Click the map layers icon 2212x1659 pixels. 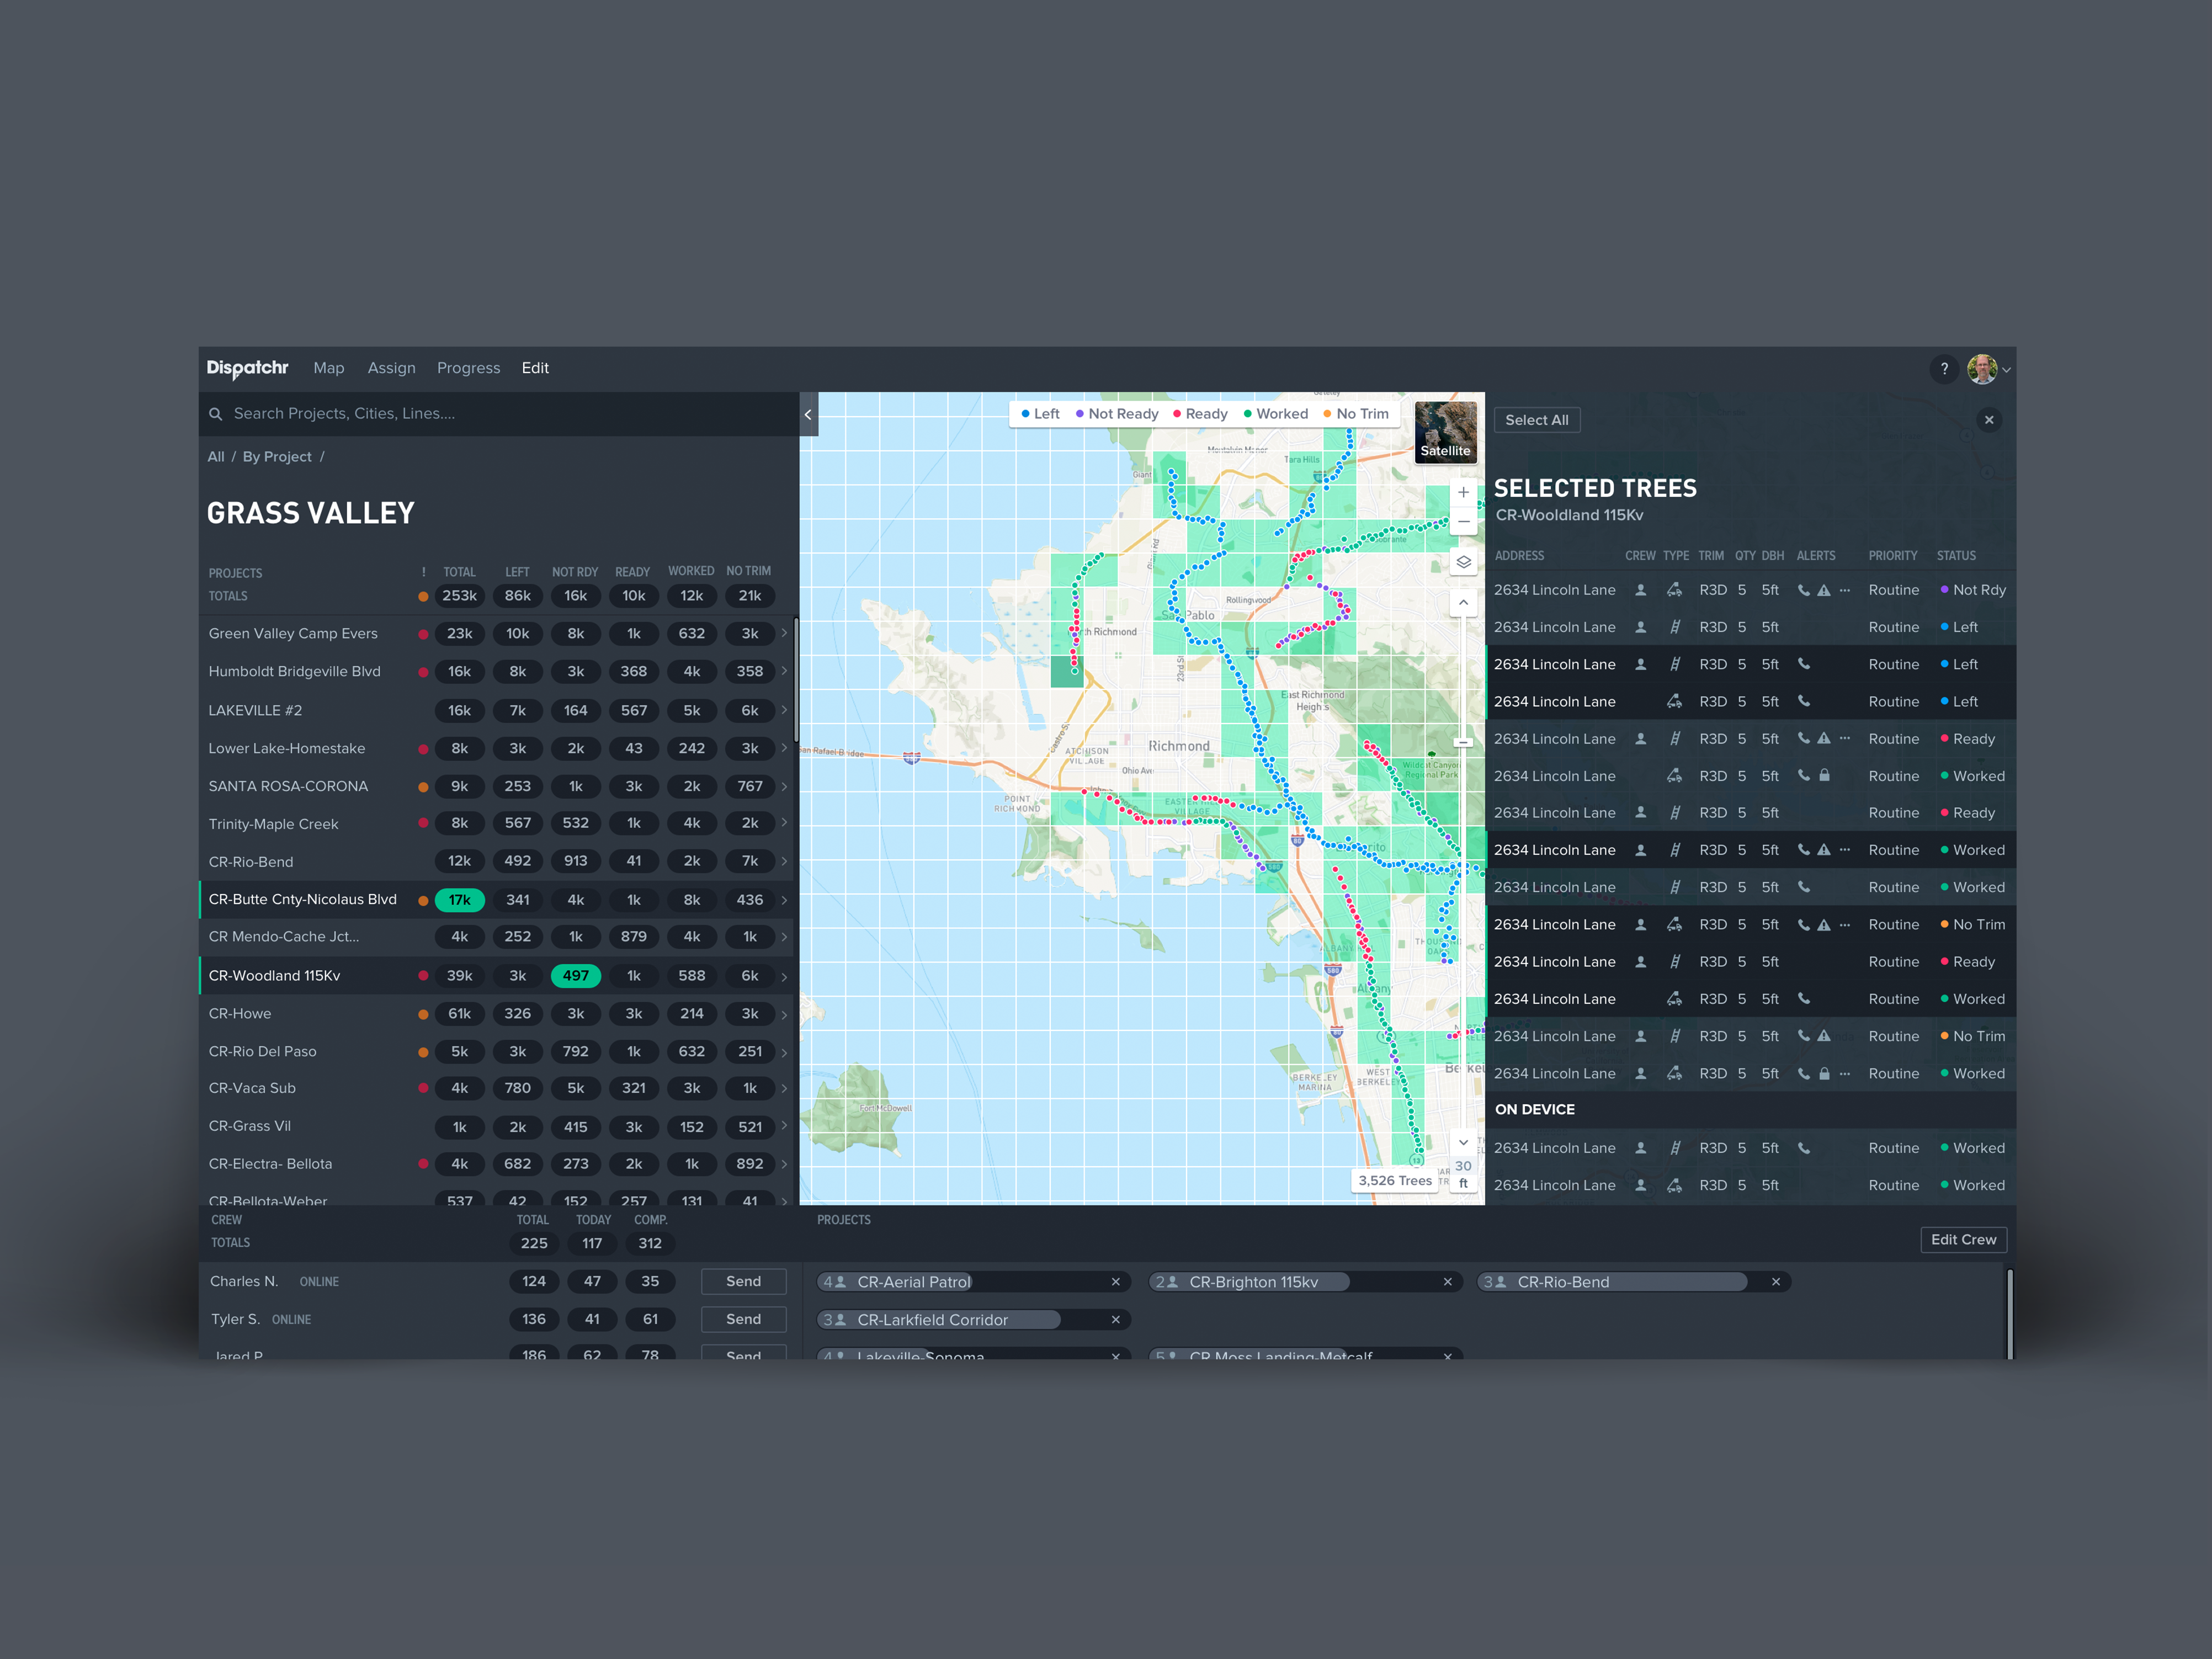coord(1463,562)
